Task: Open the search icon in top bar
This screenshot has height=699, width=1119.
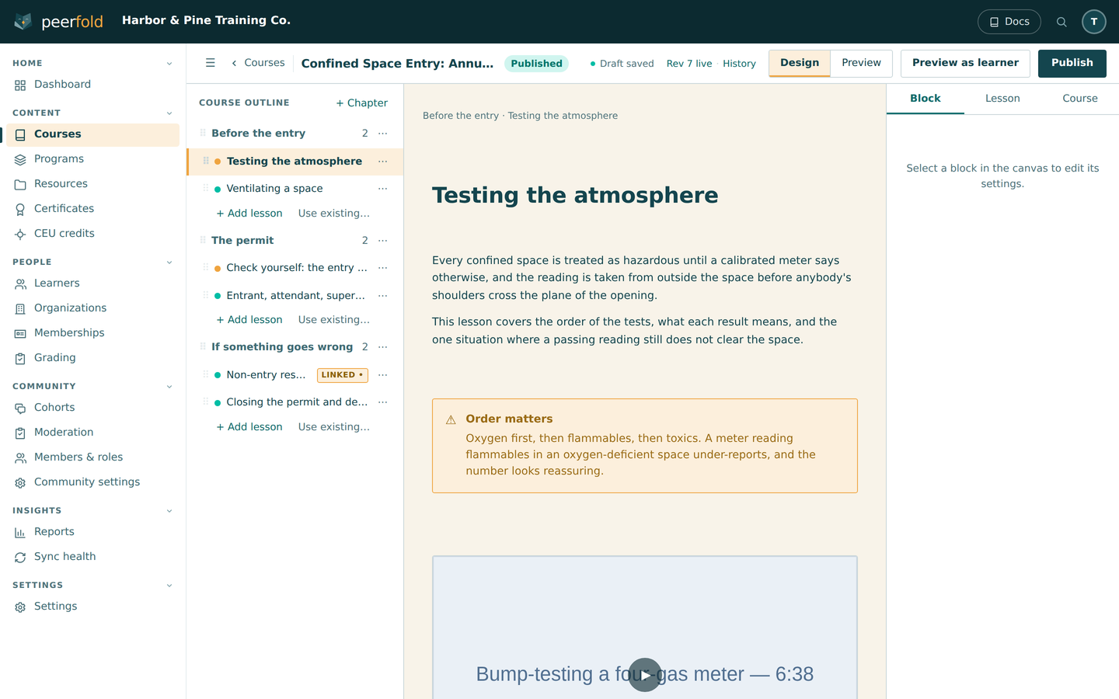Action: tap(1061, 22)
